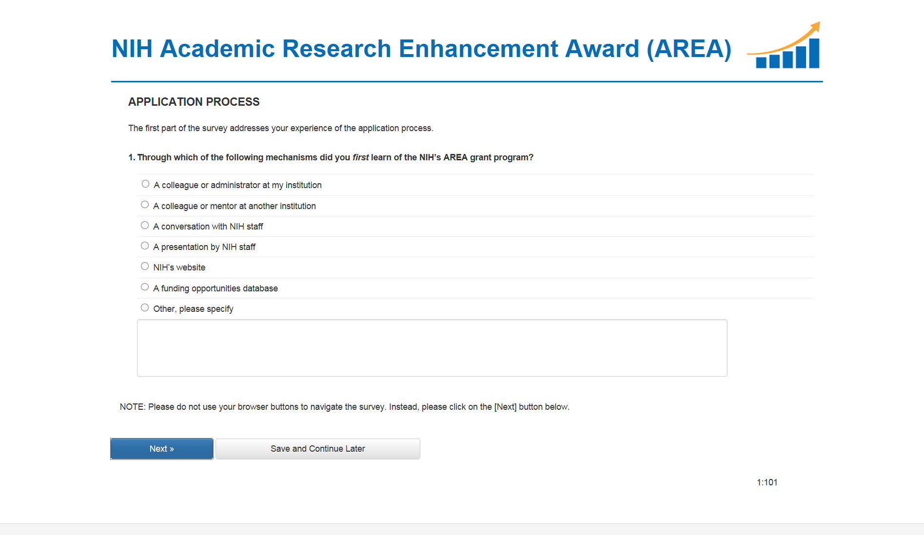Choose the colleague or mentor at another institution radio
924x535 pixels.
click(145, 205)
